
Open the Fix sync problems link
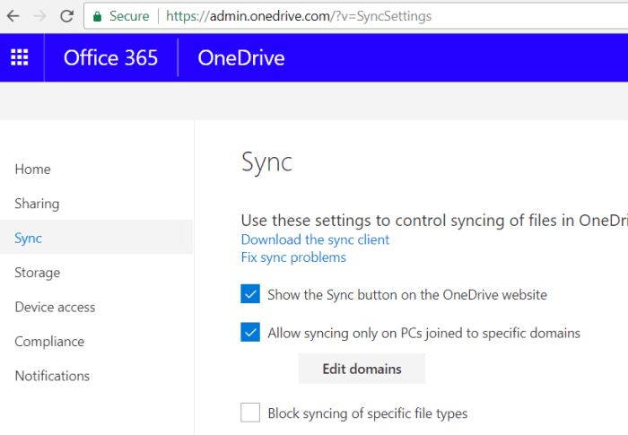[293, 257]
